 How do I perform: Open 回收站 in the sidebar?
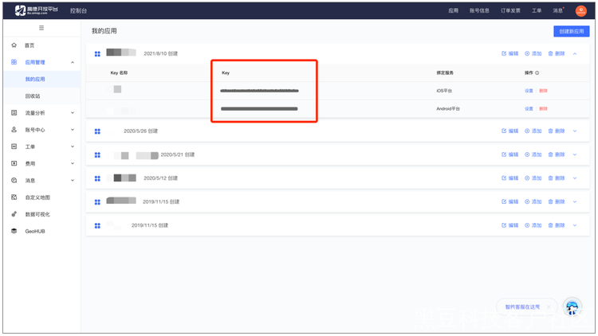pos(33,96)
